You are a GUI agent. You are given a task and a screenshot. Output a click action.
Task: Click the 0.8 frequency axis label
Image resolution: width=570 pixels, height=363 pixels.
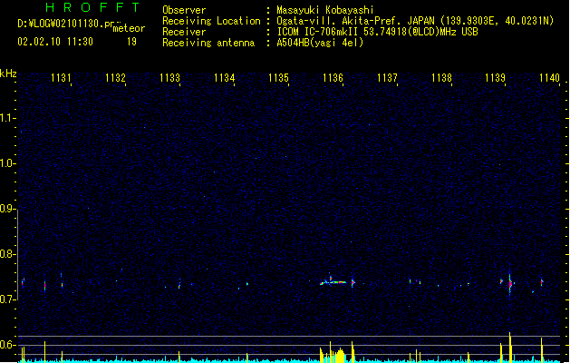click(7, 254)
